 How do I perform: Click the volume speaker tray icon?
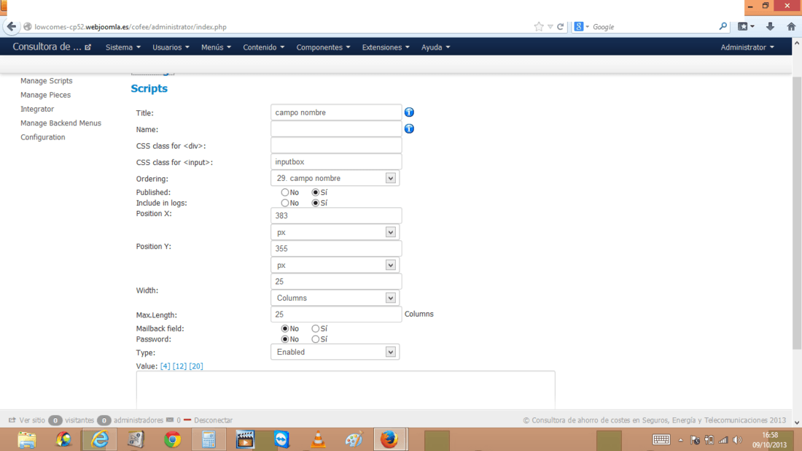pos(737,440)
